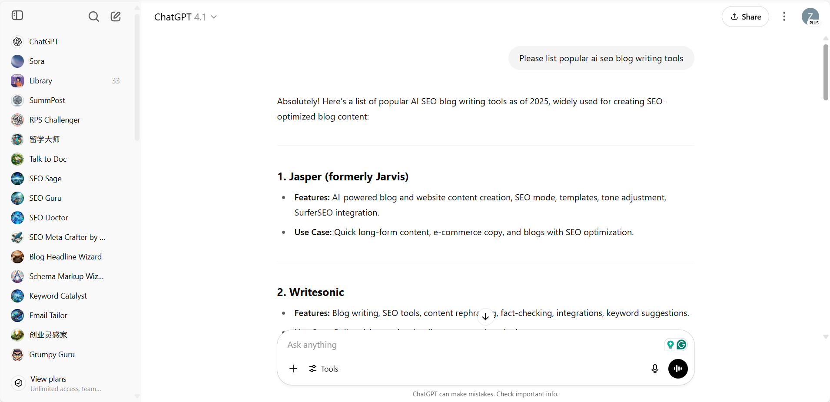Open the three-dot conversation options menu

click(784, 17)
